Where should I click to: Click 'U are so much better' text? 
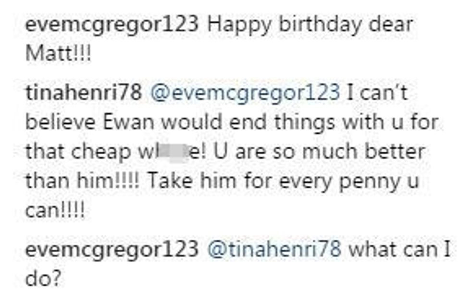pyautogui.click(x=319, y=152)
